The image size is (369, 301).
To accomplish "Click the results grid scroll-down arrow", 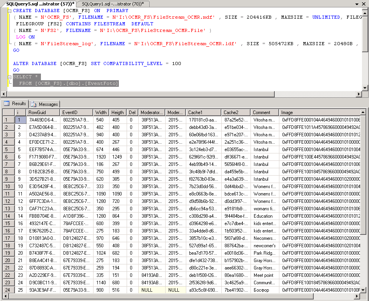I will tap(363, 290).
